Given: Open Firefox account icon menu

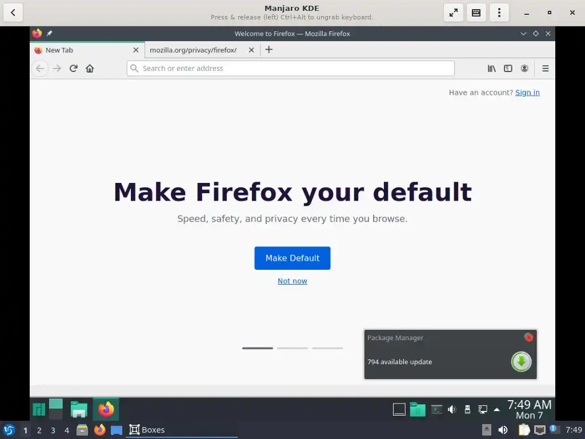Looking at the screenshot, I should click(524, 69).
